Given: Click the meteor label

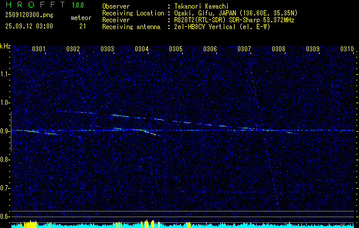Looking at the screenshot, I should coord(81,18).
